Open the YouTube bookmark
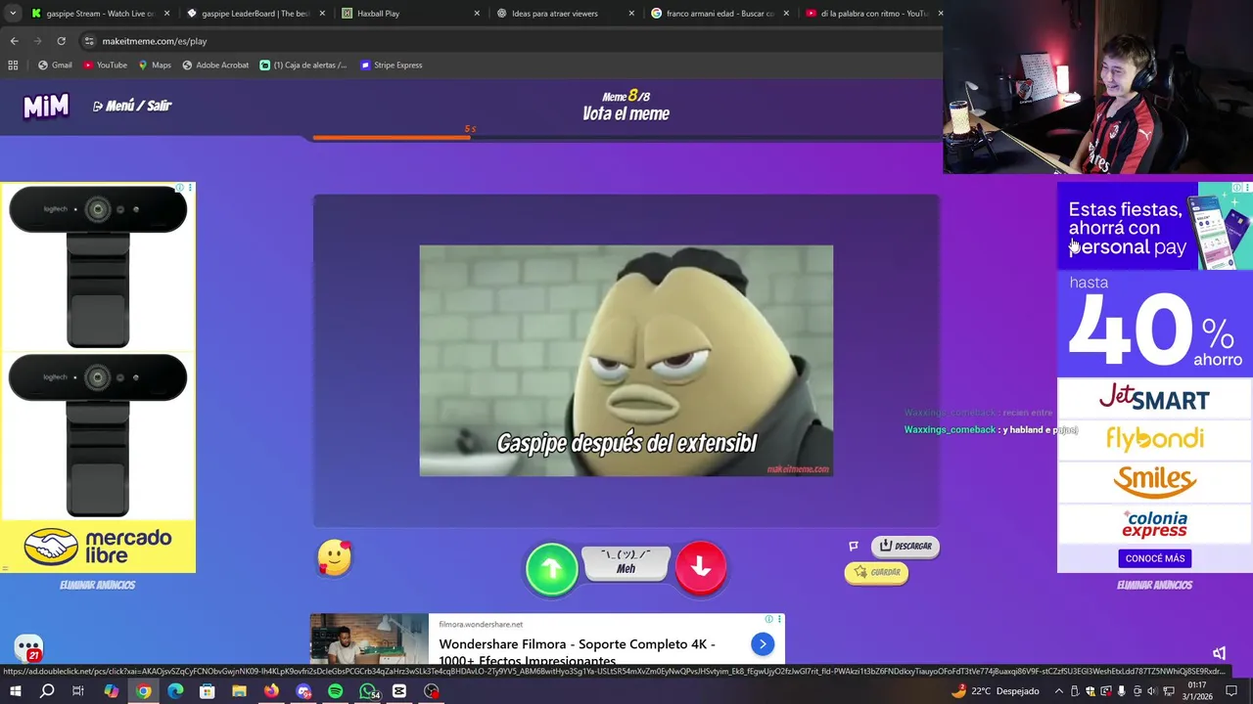This screenshot has height=704, width=1253. tap(105, 66)
